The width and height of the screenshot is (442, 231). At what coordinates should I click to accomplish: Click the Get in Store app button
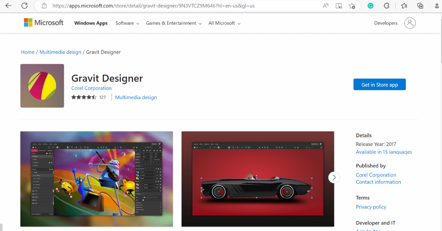pos(379,85)
